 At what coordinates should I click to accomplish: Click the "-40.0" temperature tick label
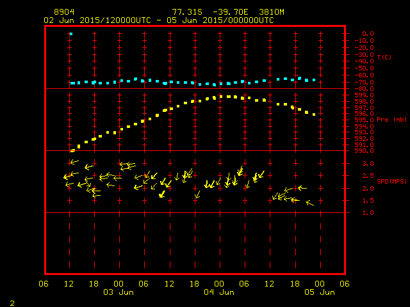[365, 61]
